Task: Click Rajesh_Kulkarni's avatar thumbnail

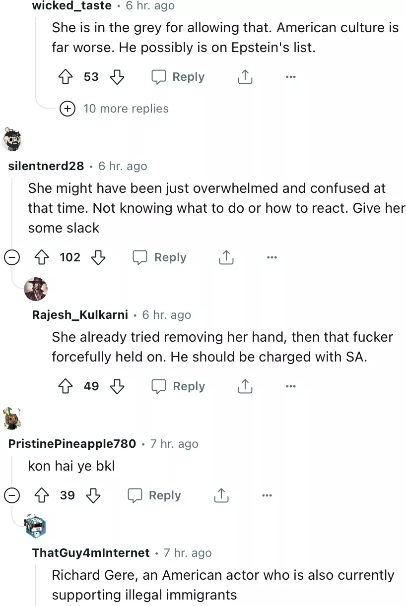Action: click(36, 289)
